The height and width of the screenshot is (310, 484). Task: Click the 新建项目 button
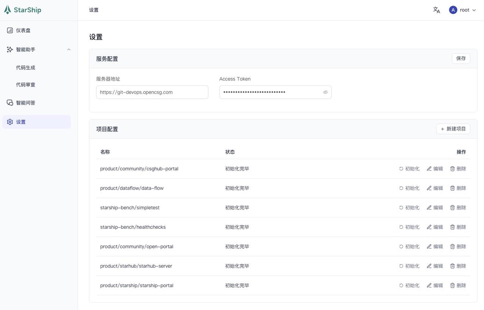click(x=453, y=129)
